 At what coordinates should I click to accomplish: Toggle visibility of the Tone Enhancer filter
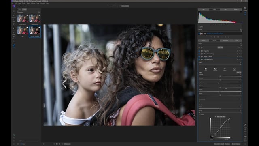(x=199, y=60)
